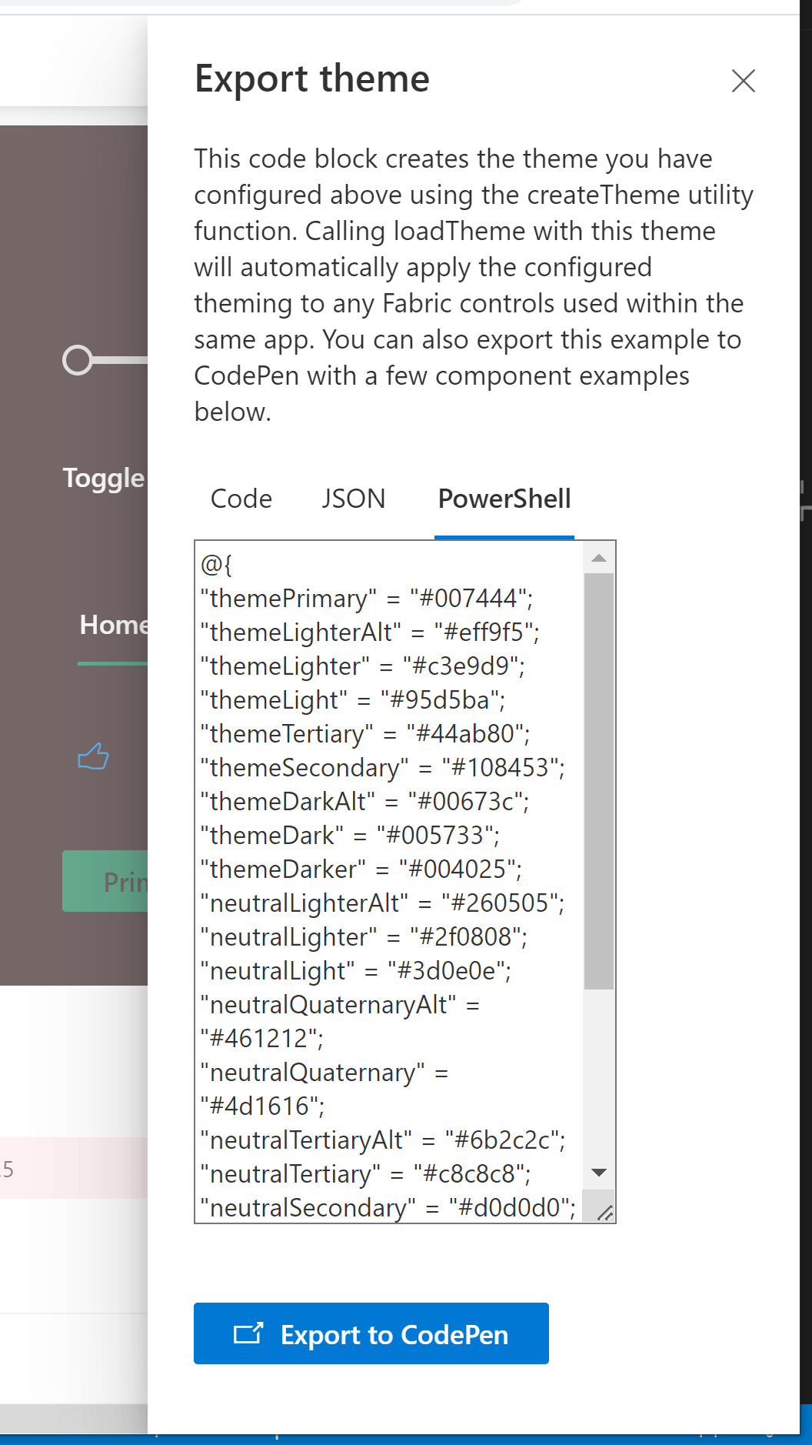Click the Export to CodePen button
Image resolution: width=812 pixels, height=1445 pixels.
tap(371, 1333)
